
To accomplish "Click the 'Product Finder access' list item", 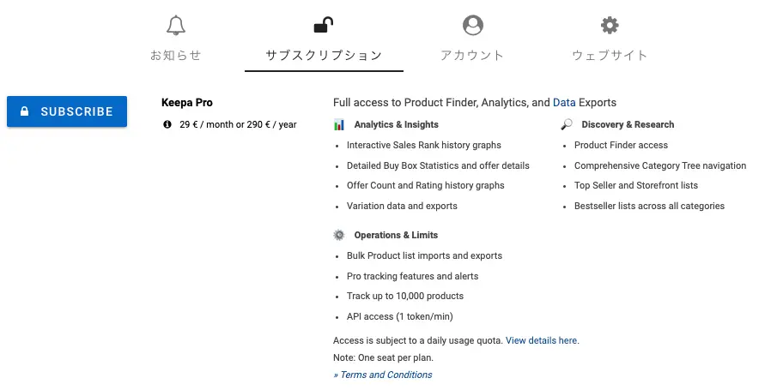I will [x=621, y=145].
